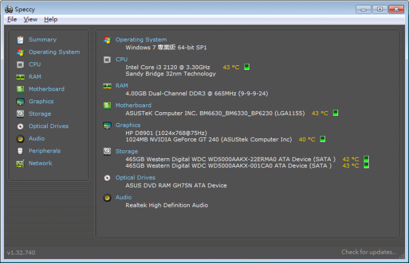Open the File menu
The height and width of the screenshot is (263, 409).
12,19
